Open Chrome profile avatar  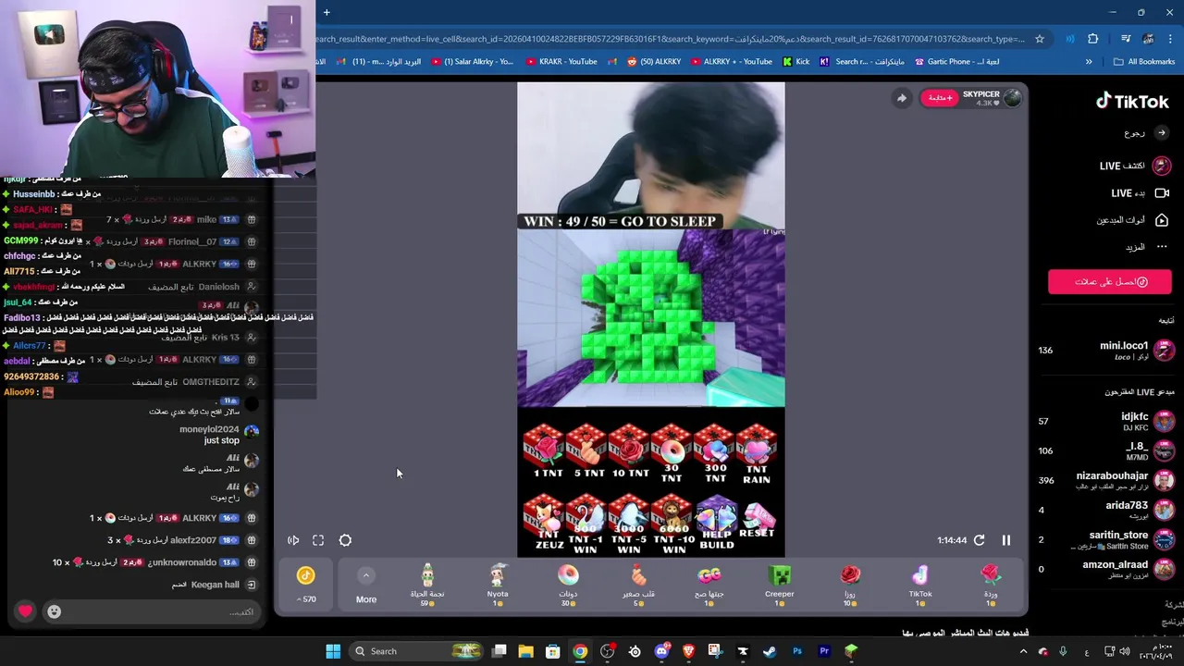pyautogui.click(x=1148, y=39)
